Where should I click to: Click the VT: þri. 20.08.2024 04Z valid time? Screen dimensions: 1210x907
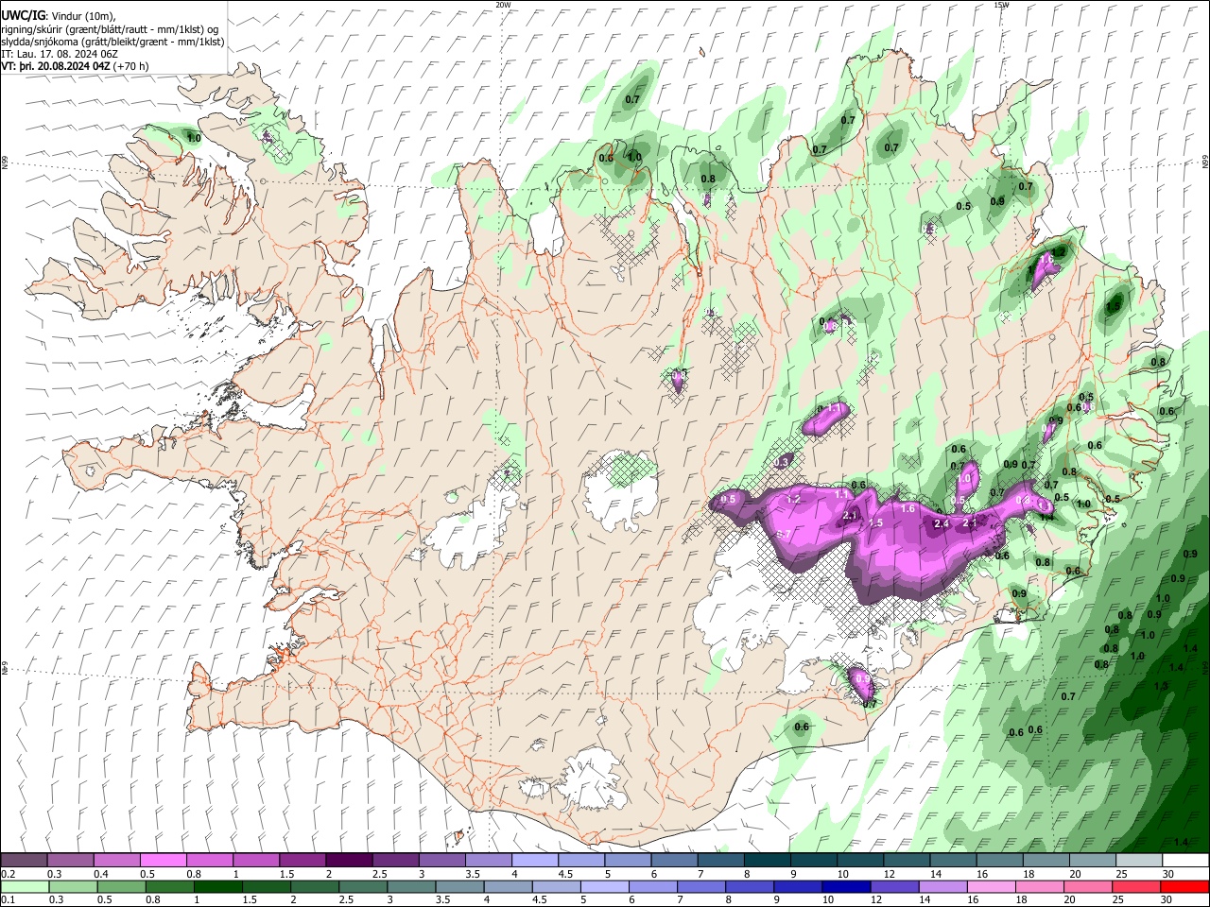[x=56, y=66]
